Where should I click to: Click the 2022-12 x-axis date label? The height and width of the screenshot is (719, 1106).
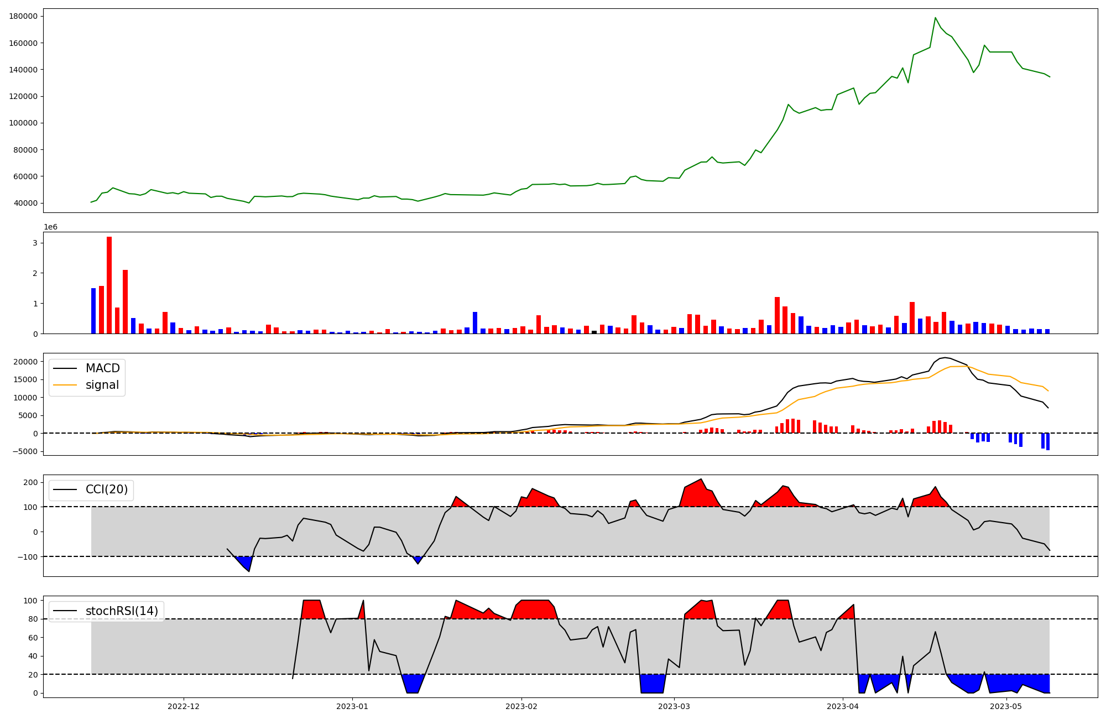[183, 706]
